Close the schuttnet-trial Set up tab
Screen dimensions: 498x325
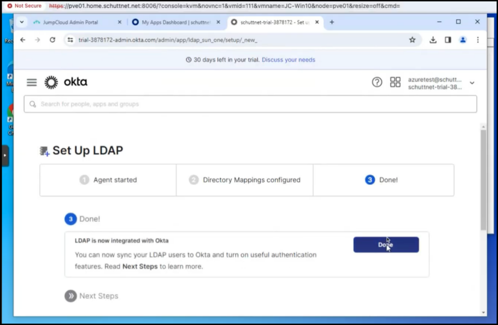point(317,22)
